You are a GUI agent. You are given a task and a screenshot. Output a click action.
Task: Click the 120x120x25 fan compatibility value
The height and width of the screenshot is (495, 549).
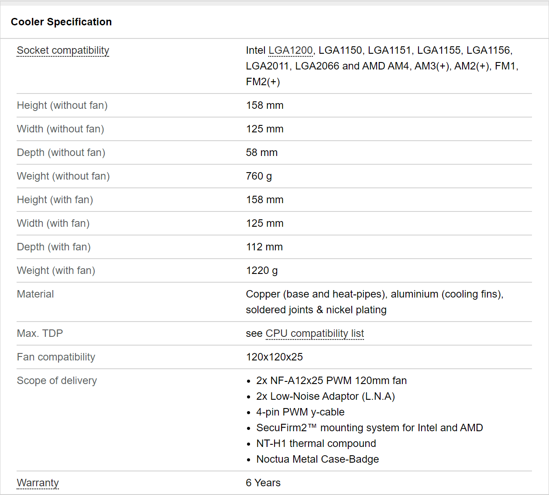[x=274, y=357]
